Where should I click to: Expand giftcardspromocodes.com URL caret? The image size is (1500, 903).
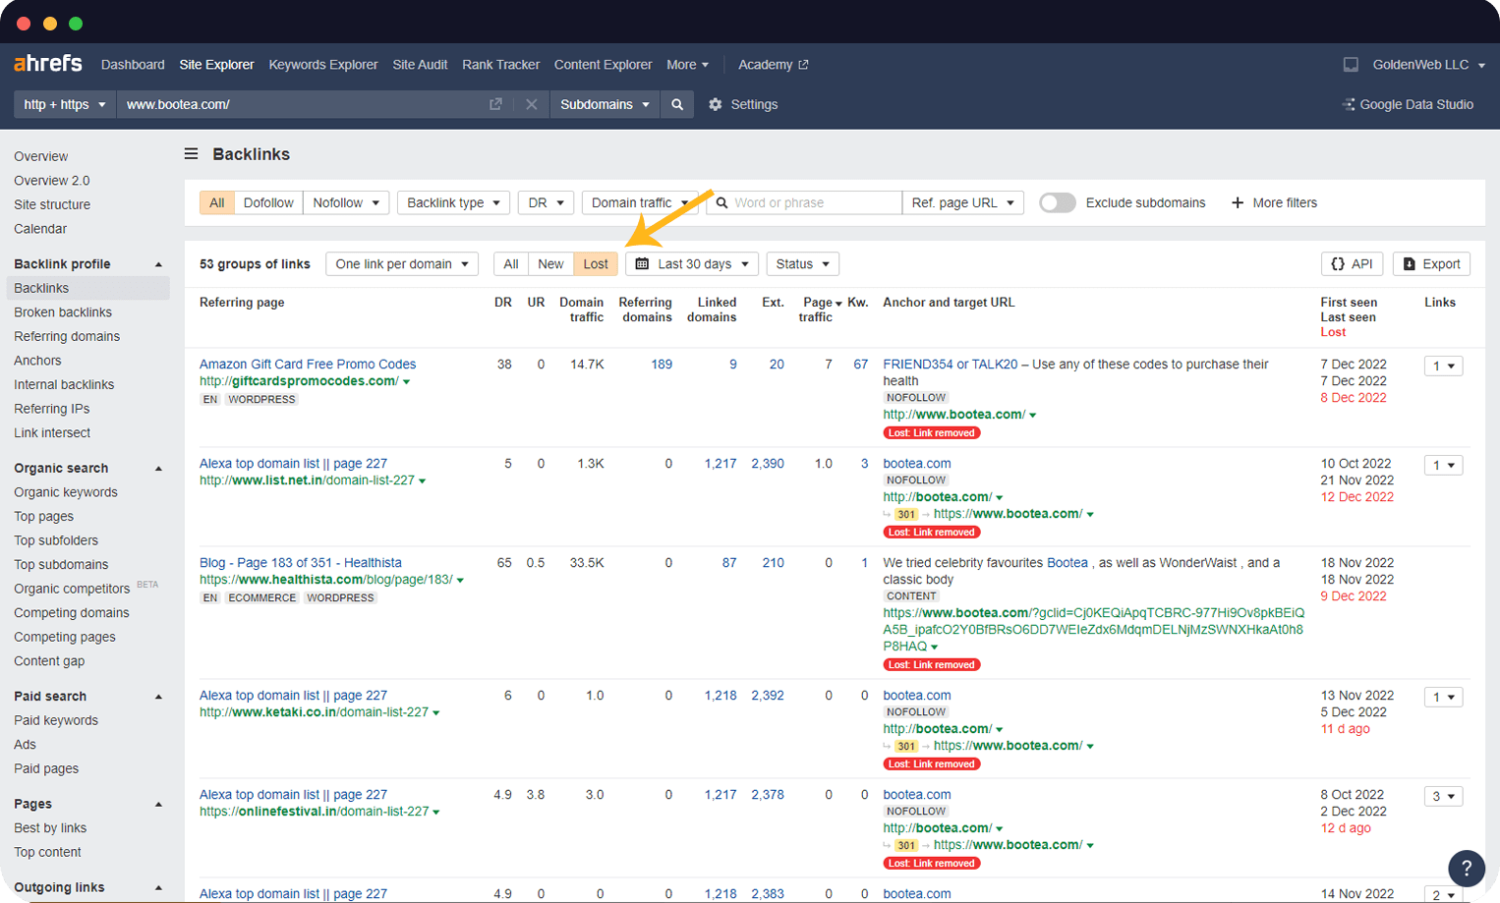(406, 382)
